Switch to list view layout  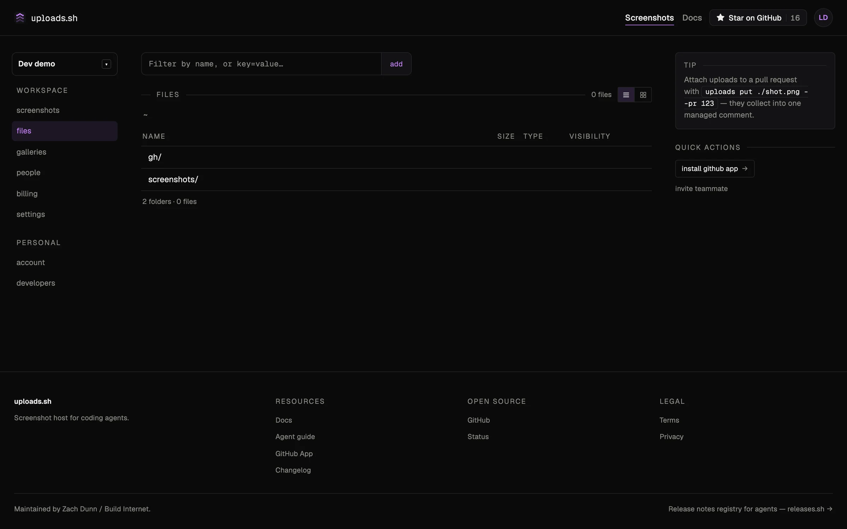pos(626,95)
